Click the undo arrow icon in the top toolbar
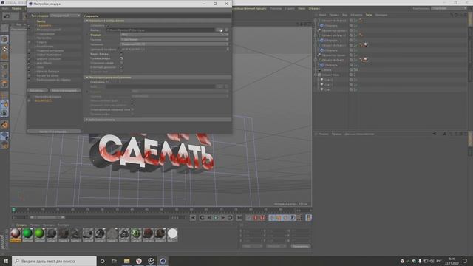This screenshot has width=473, height=266. (x=7, y=16)
